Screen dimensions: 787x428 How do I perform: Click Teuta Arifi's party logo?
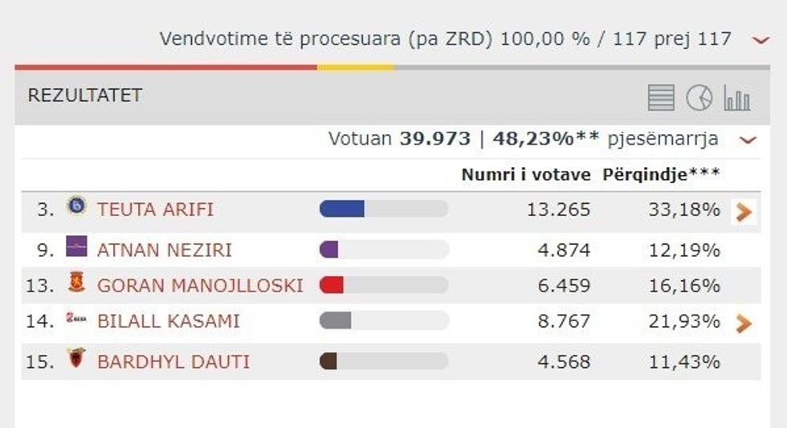tap(76, 206)
